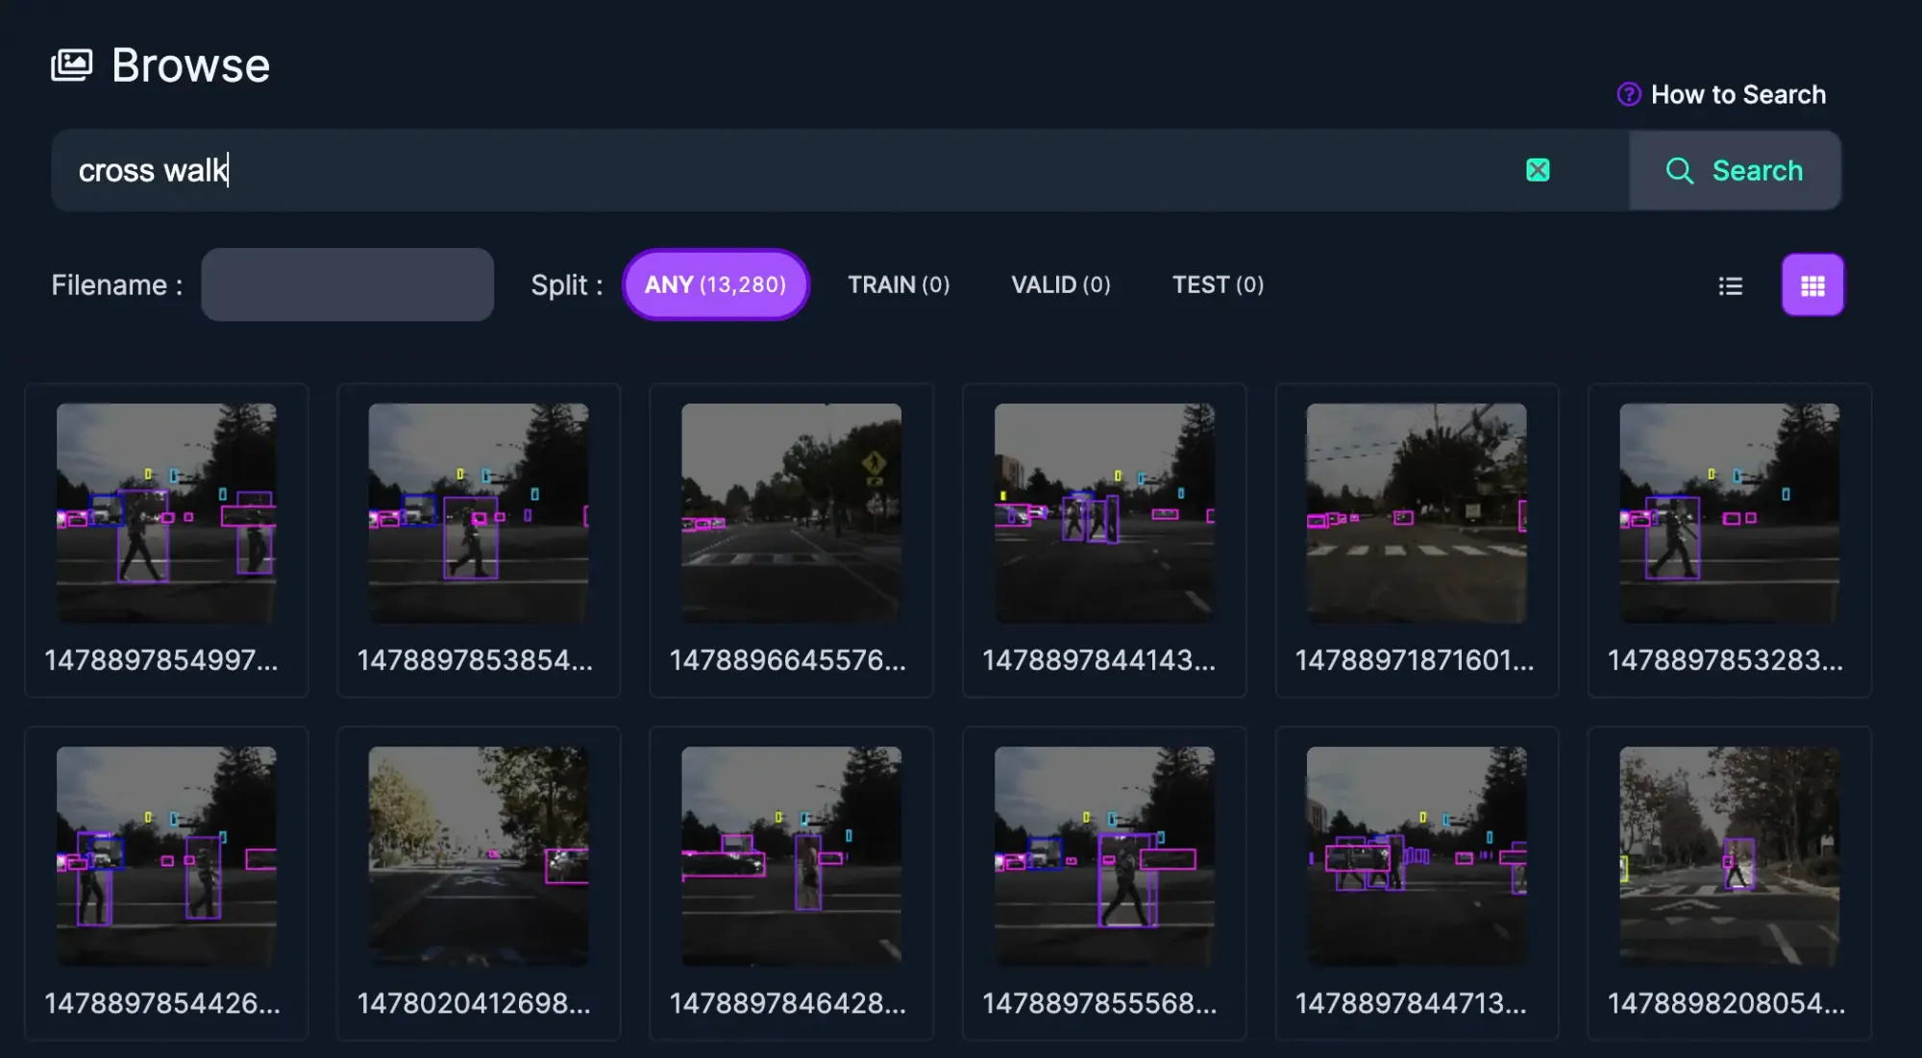Click filename text 1478898208054...

(x=1726, y=1003)
